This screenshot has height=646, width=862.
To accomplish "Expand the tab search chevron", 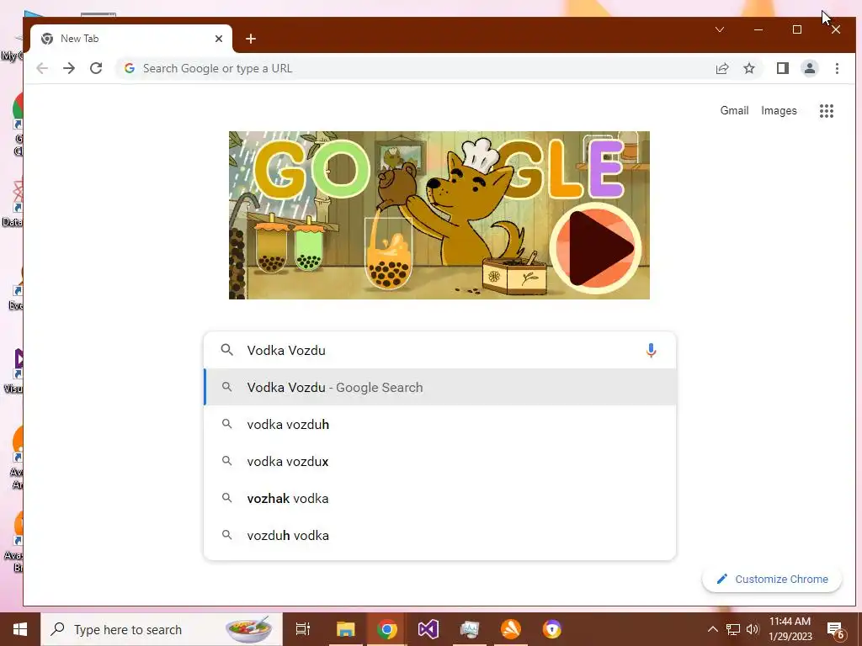I will [720, 29].
